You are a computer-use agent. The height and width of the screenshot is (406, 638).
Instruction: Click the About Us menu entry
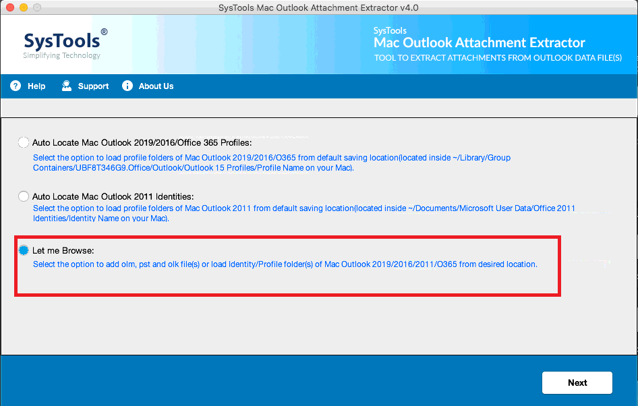155,86
